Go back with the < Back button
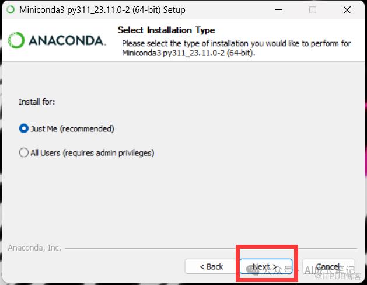Screen dimensions: 367x285 click(x=211, y=266)
